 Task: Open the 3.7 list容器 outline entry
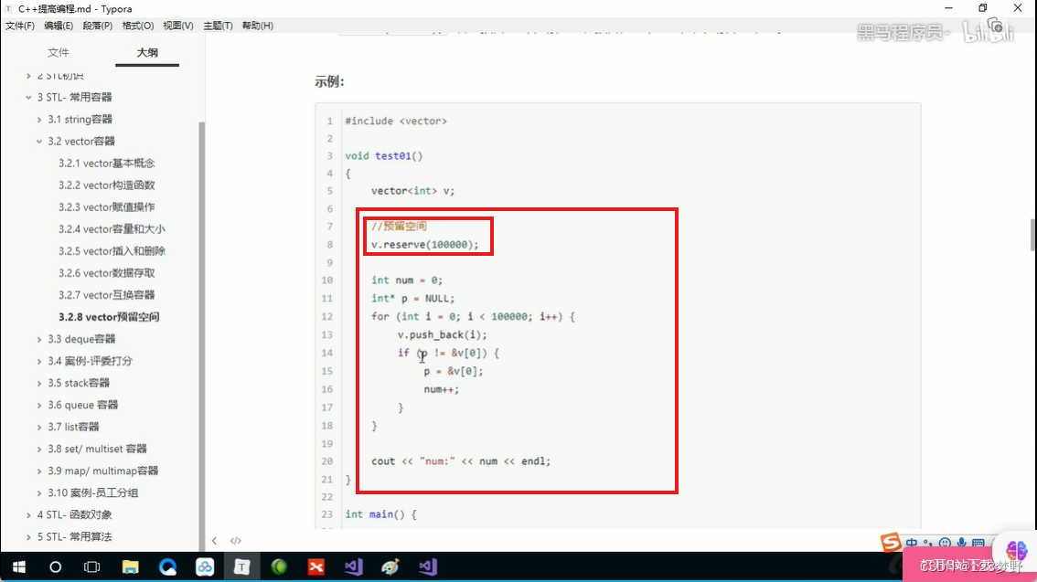73,427
